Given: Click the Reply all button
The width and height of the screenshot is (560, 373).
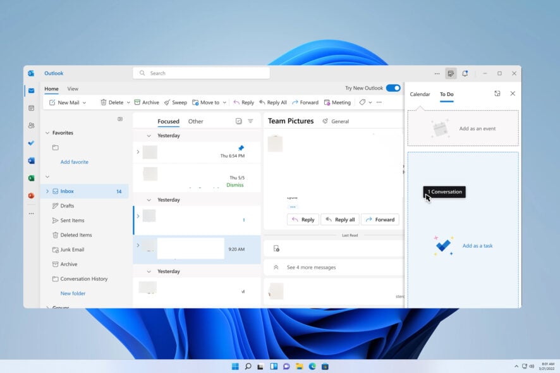Looking at the screenshot, I should tap(339, 219).
